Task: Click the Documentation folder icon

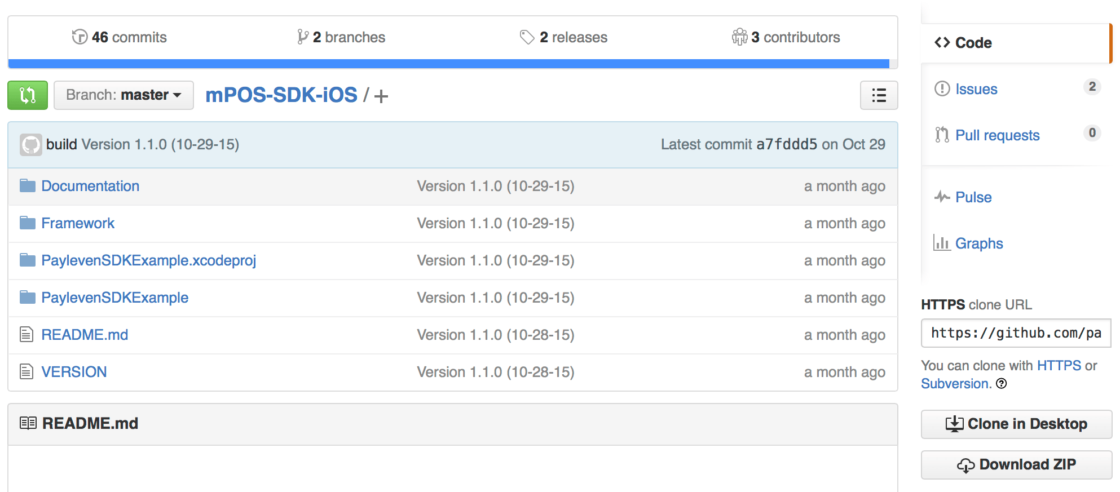Action: (28, 185)
